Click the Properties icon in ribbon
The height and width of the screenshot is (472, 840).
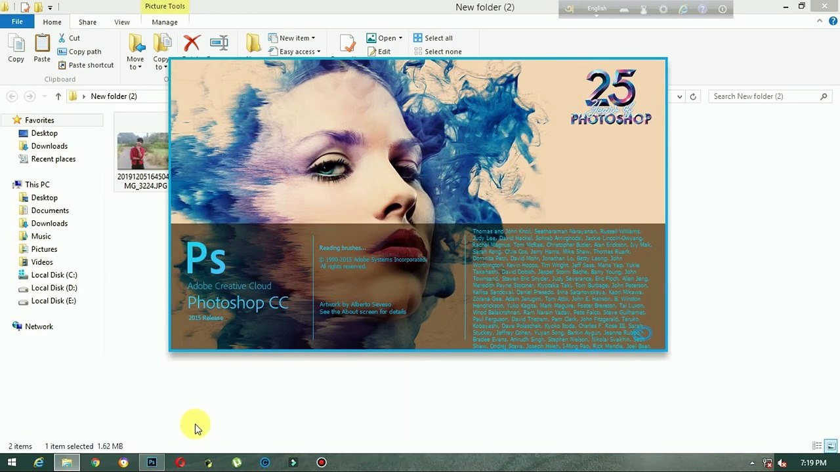tap(347, 45)
